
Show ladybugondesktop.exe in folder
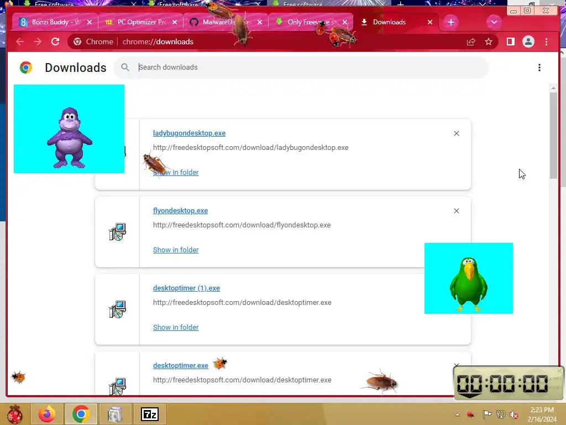click(x=176, y=173)
